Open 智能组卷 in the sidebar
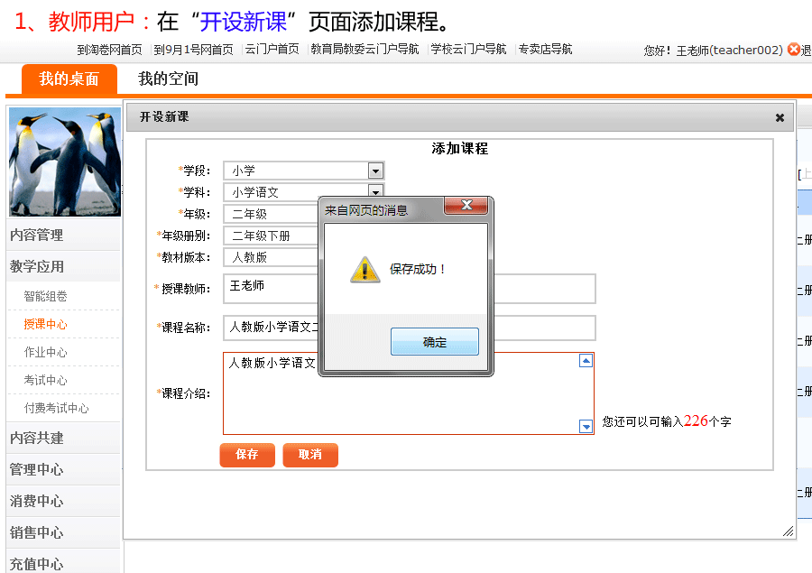Viewport: 812px width, 573px height. [45, 296]
